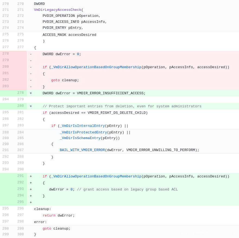Click the _VmDirIsProtectedEntry function call

(83, 133)
